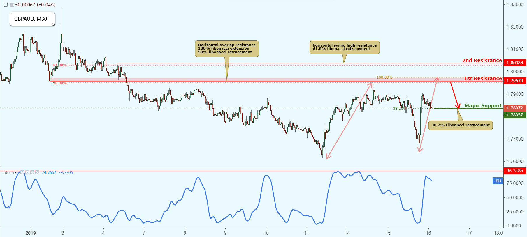Click the 1.77000 price axis label
The image size is (527, 237).
pos(515,139)
